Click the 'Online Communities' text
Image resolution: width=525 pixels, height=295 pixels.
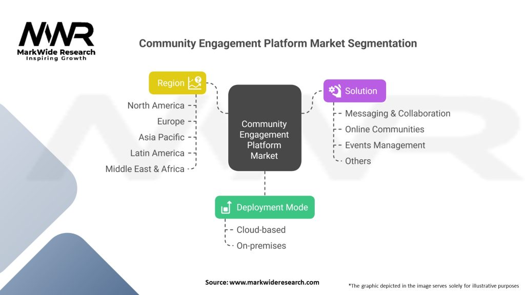coord(385,130)
